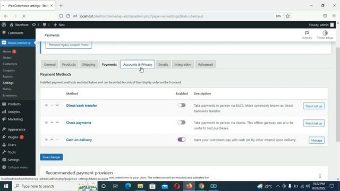Image resolution: width=340 pixels, height=191 pixels.
Task: Open the Extensions submenu item
Action: coord(10,95)
